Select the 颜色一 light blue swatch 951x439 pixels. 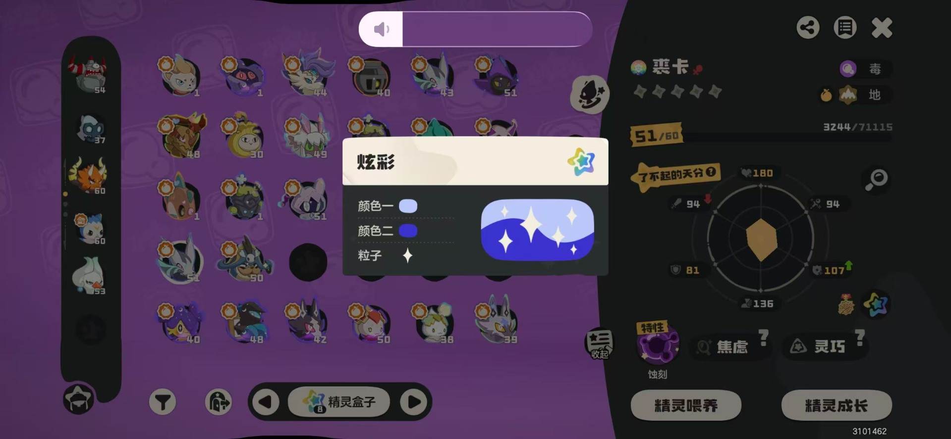pyautogui.click(x=408, y=206)
